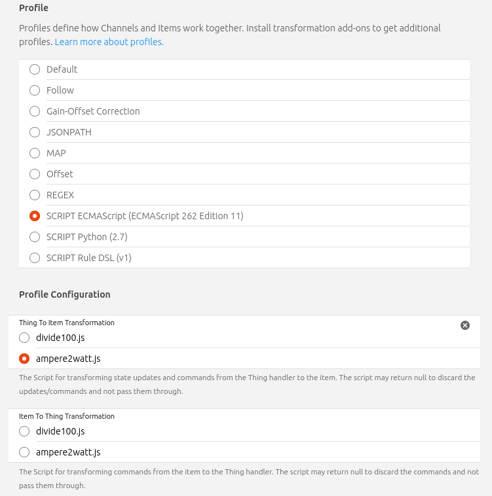Choose divide100.js for Item To Thing Transformation
The height and width of the screenshot is (496, 492).
[x=24, y=431]
